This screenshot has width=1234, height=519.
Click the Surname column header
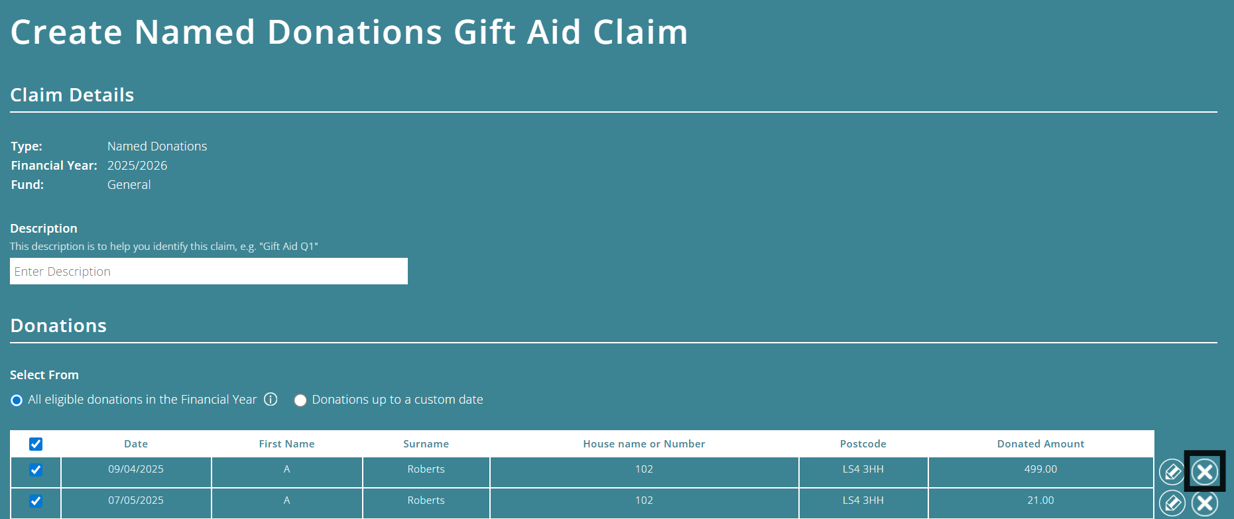(426, 443)
